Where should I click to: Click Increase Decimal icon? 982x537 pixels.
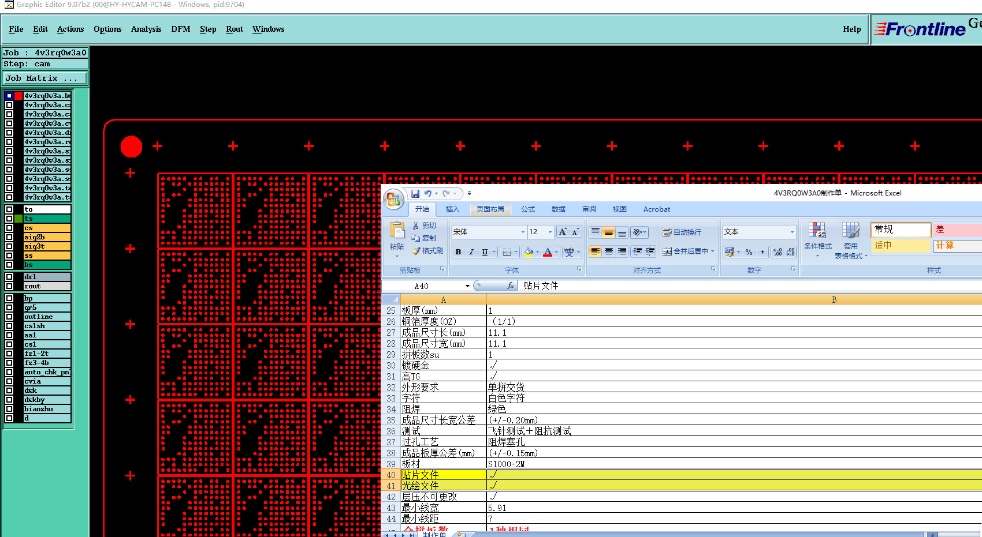(778, 252)
